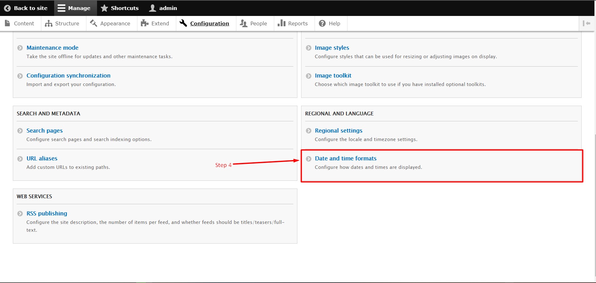Open the Appearance menu item
Viewport: 596px width, 283px height.
pos(112,23)
